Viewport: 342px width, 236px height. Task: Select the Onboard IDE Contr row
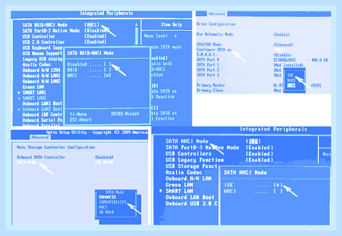click(42, 115)
